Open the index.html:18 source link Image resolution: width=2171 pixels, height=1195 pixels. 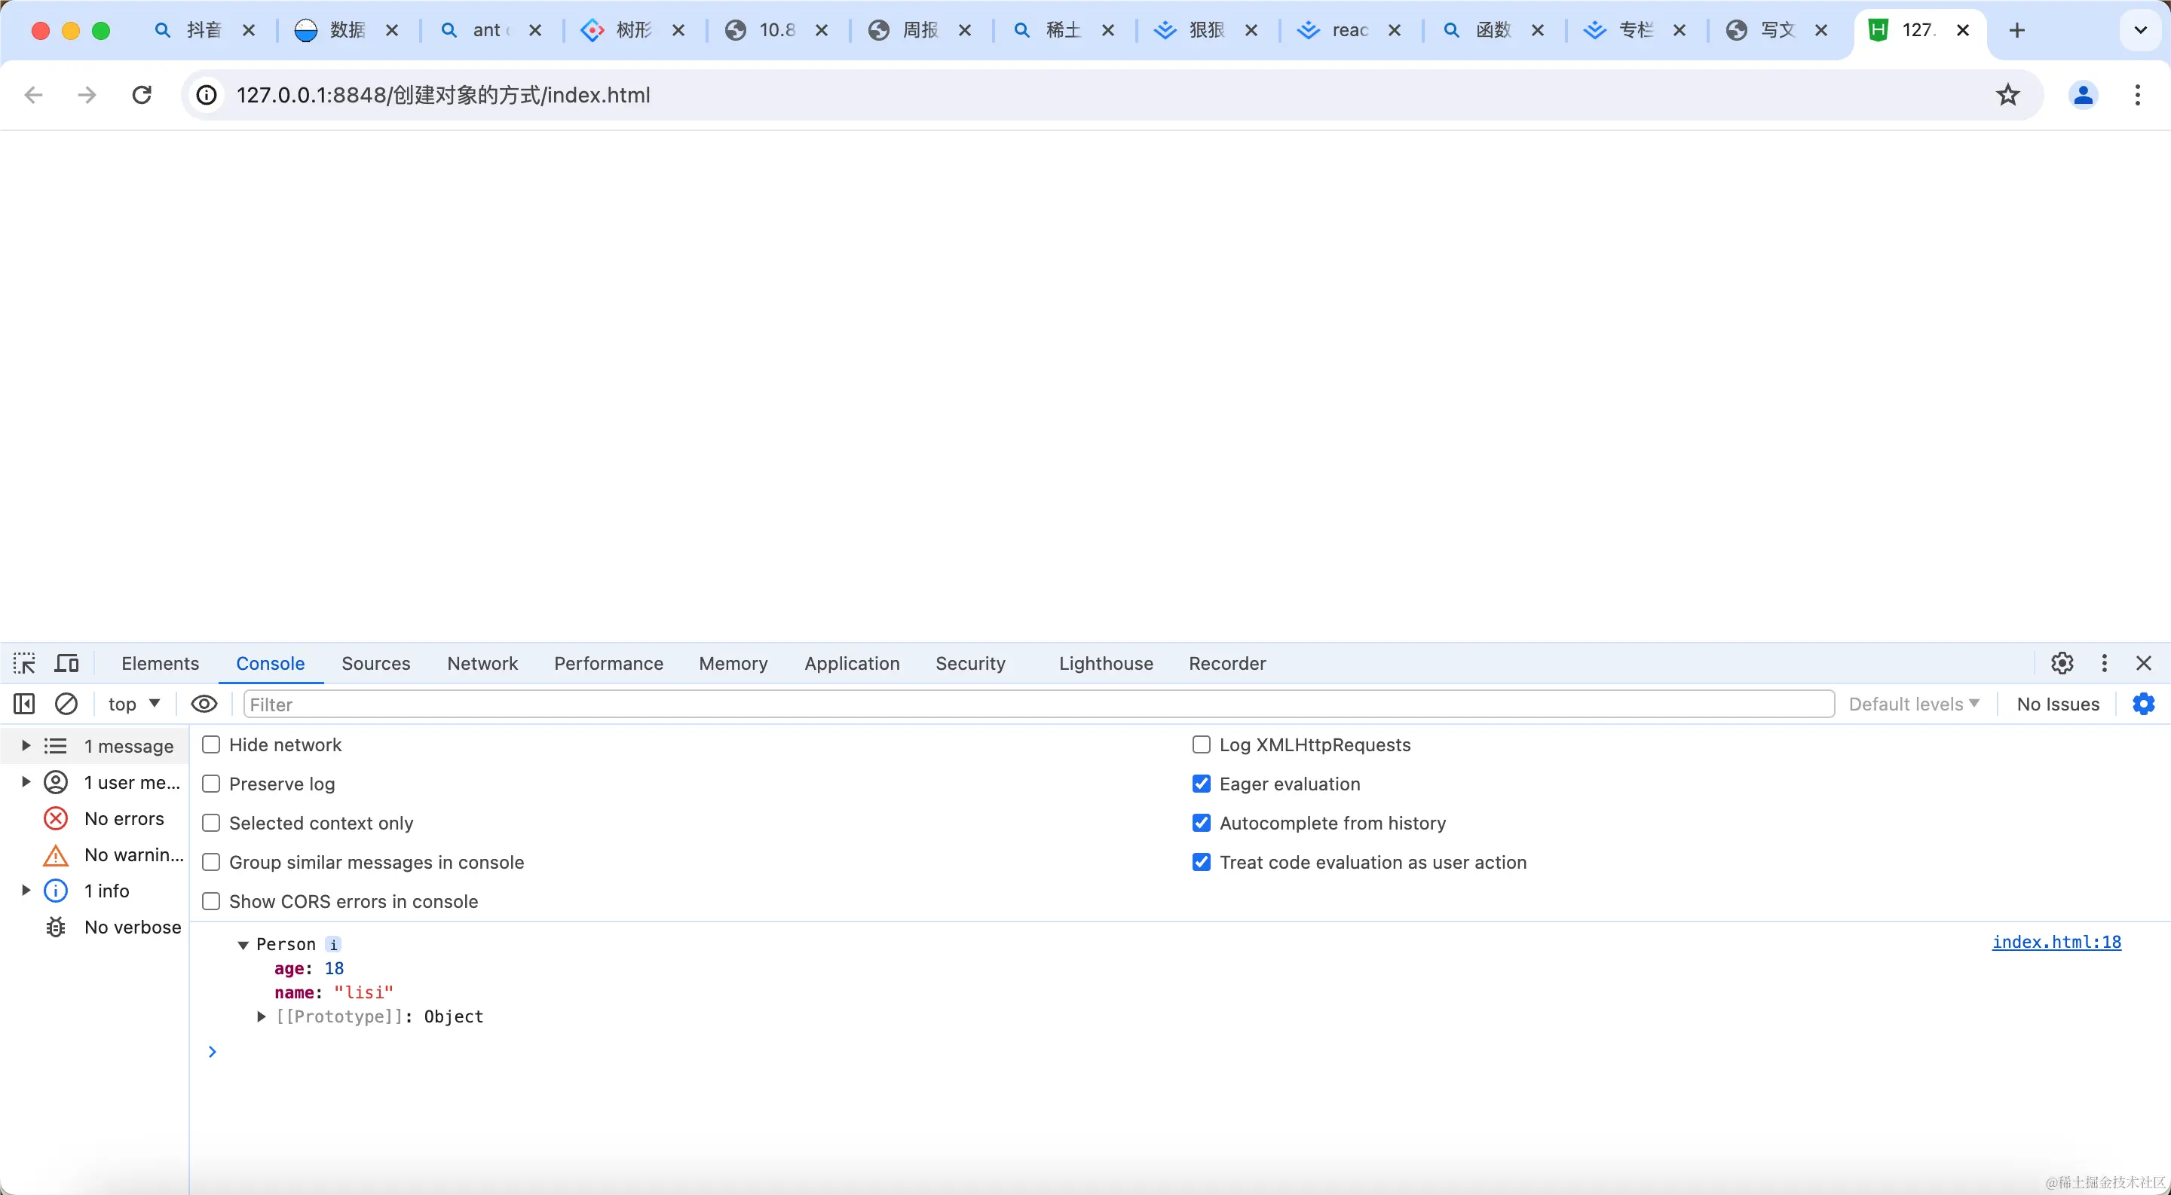pos(2056,943)
